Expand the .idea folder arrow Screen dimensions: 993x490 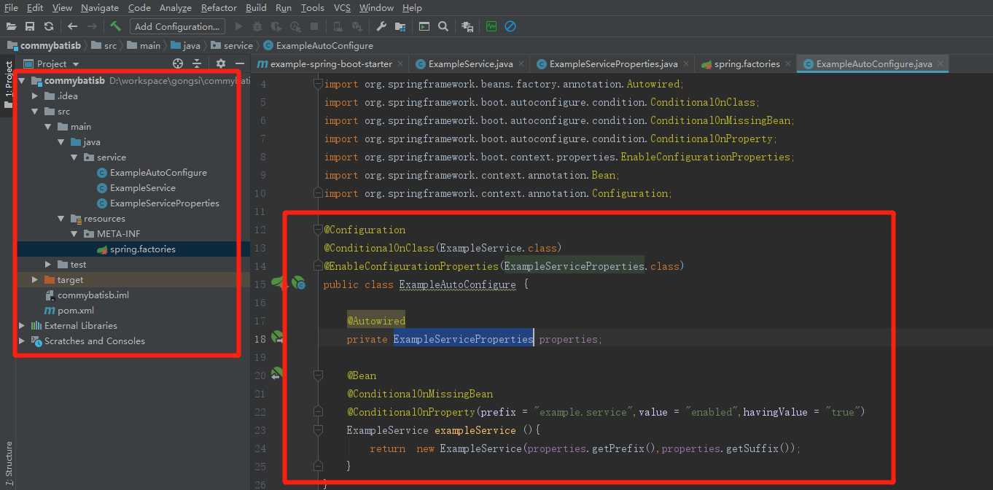(35, 96)
